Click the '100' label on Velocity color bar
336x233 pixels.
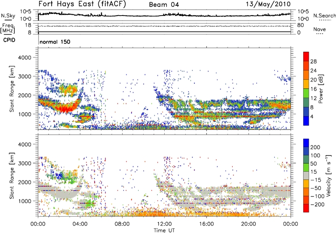coord(315,156)
